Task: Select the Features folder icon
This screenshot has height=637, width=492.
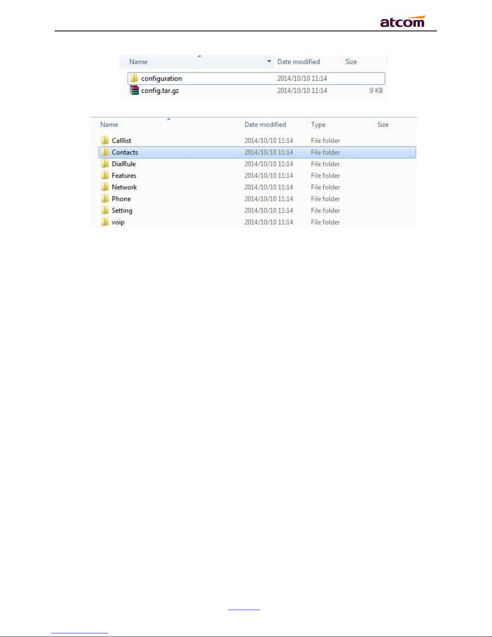Action: [105, 175]
